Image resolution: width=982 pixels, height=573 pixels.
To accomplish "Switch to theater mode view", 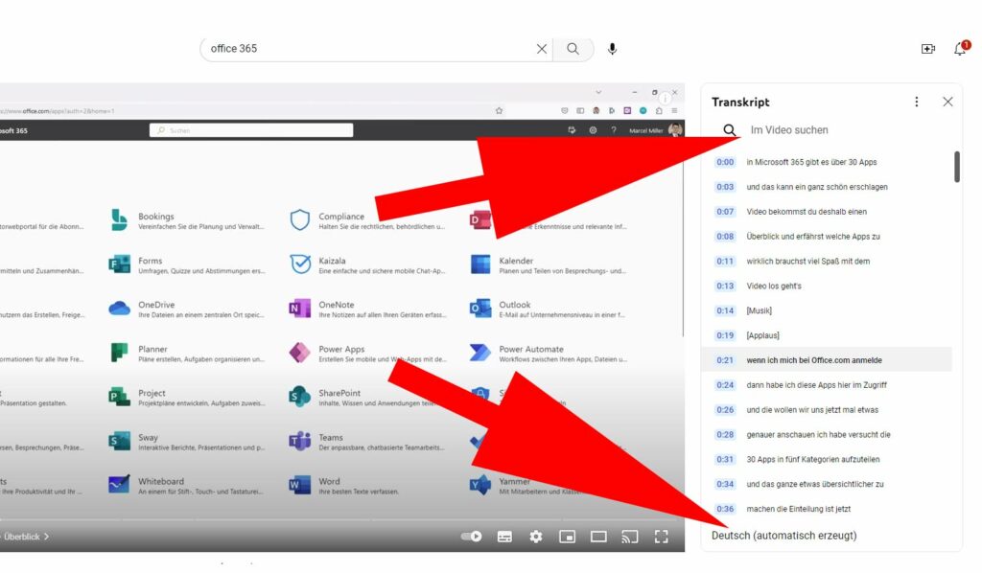I will click(x=598, y=537).
